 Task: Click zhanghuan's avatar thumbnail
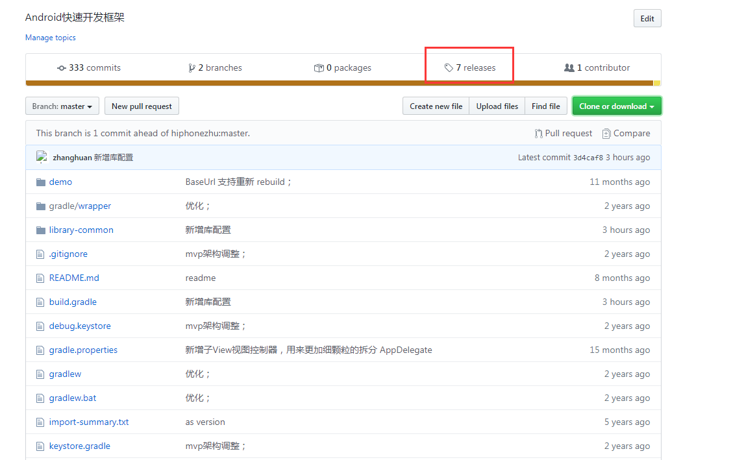pos(42,157)
